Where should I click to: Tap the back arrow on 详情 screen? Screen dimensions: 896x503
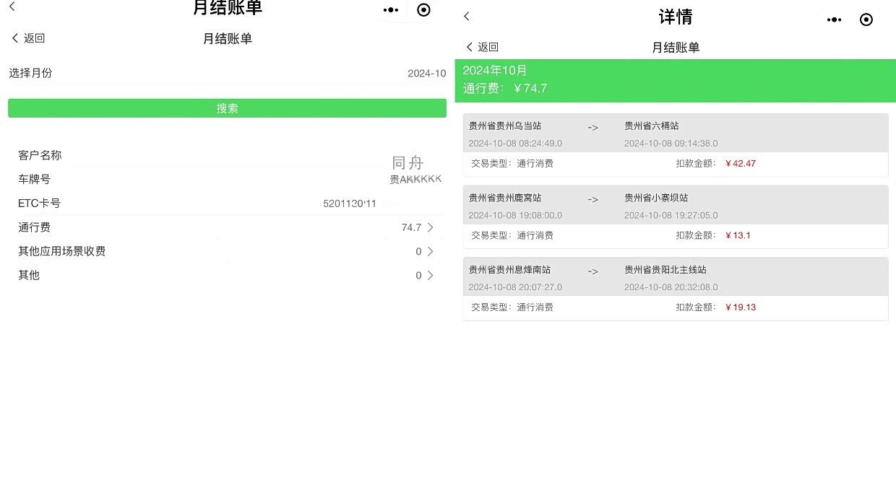coord(467,17)
